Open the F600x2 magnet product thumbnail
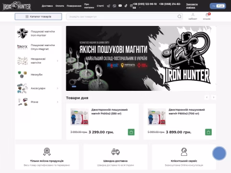Screen dimensions: 231x173 (157, 117)
